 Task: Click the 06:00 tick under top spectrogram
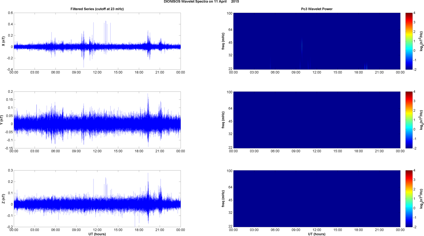pyautogui.click(x=275, y=72)
